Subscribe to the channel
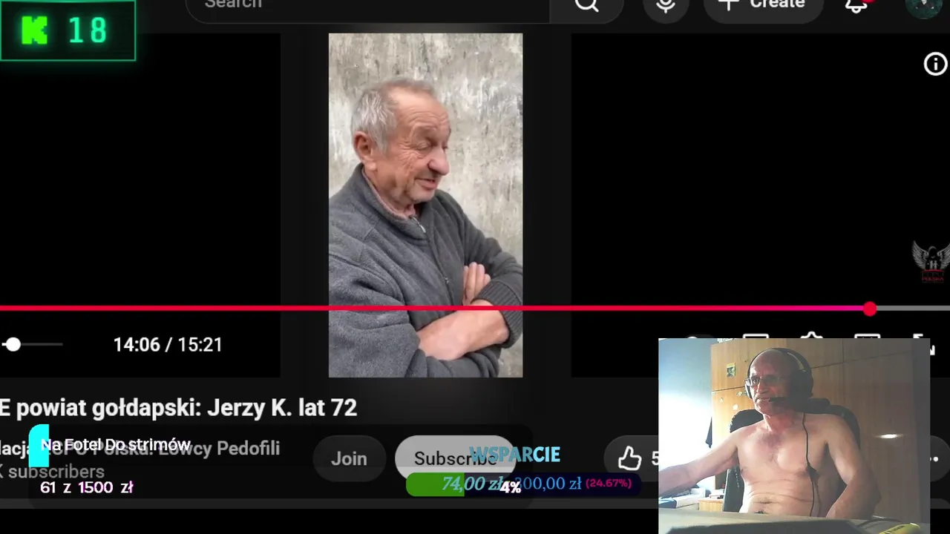This screenshot has width=950, height=534. tap(455, 458)
